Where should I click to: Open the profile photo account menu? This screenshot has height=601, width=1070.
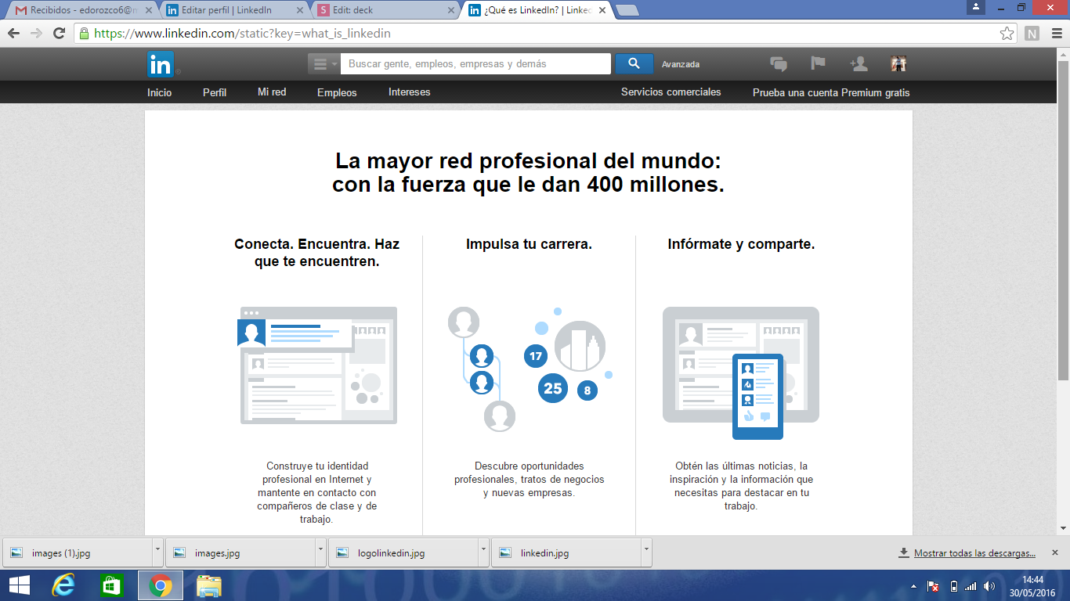click(898, 64)
